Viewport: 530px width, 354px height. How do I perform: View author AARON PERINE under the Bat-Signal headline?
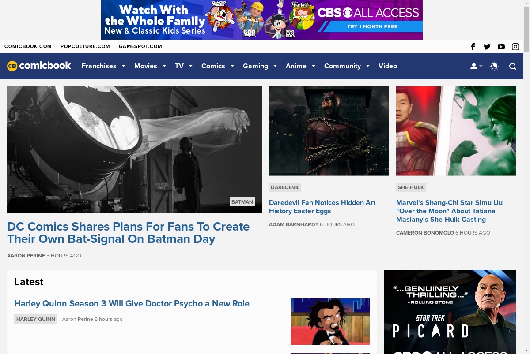pyautogui.click(x=26, y=256)
